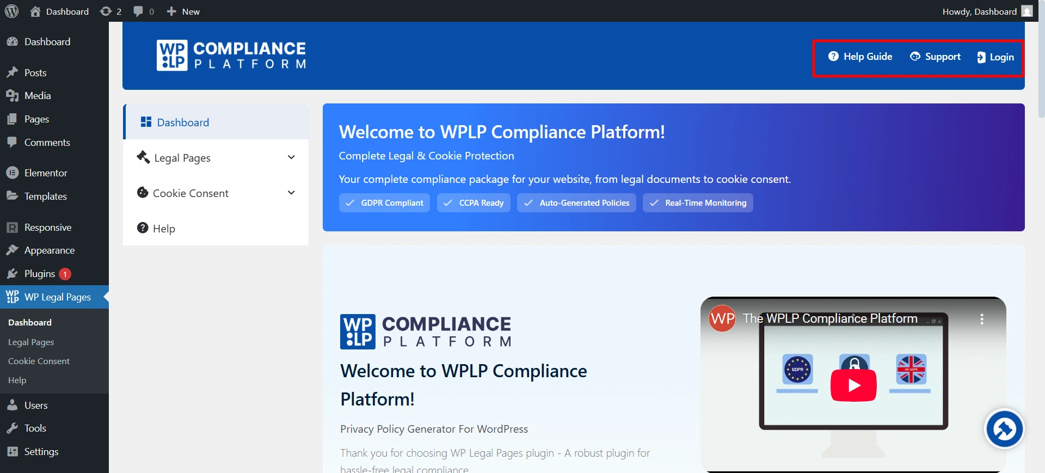The height and width of the screenshot is (473, 1045).
Task: Play the WPLP Compliance Platform video
Action: point(853,385)
